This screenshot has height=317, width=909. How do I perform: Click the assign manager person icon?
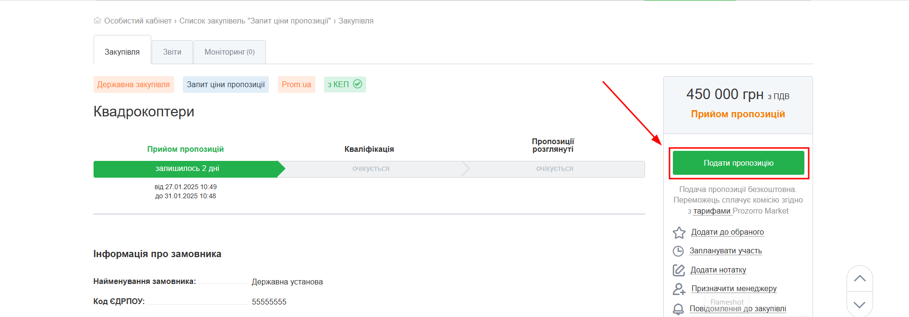click(x=679, y=289)
